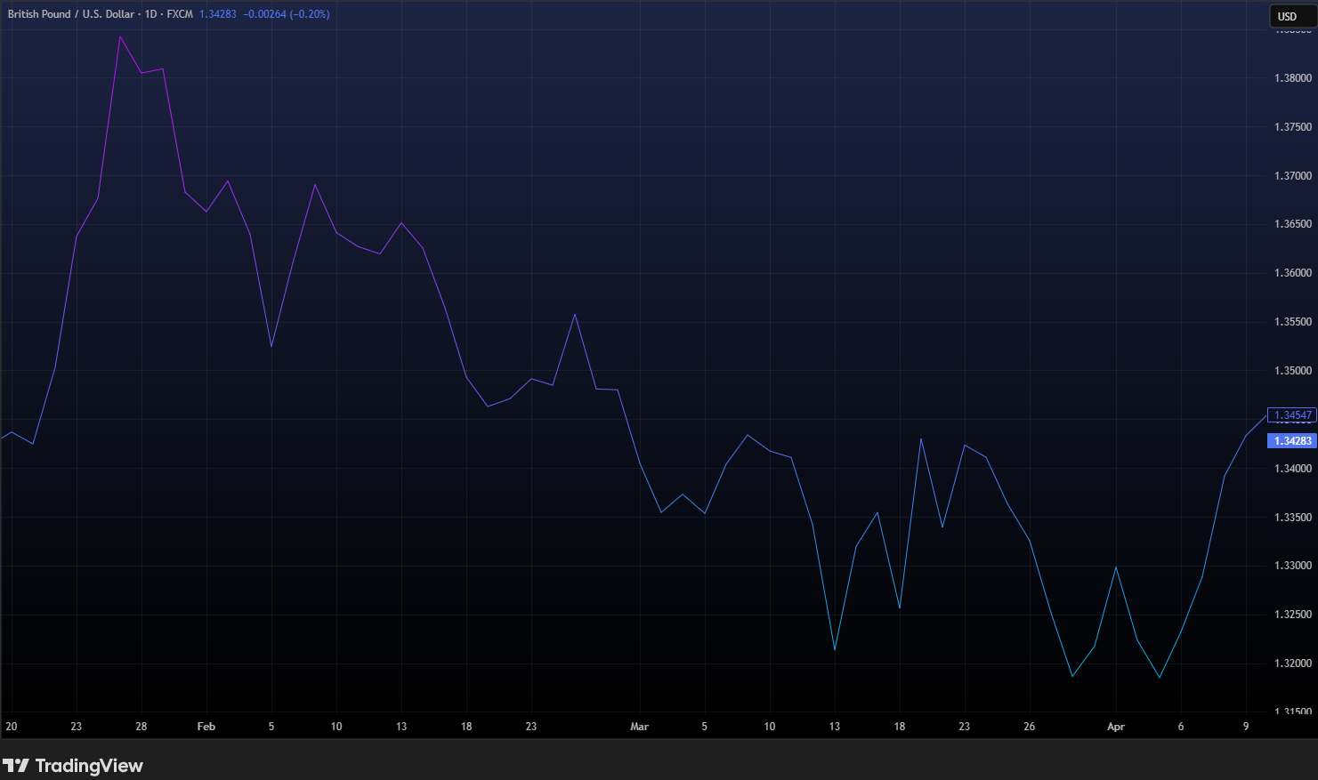Click the 1.38000 level on price scale

pos(1292,78)
